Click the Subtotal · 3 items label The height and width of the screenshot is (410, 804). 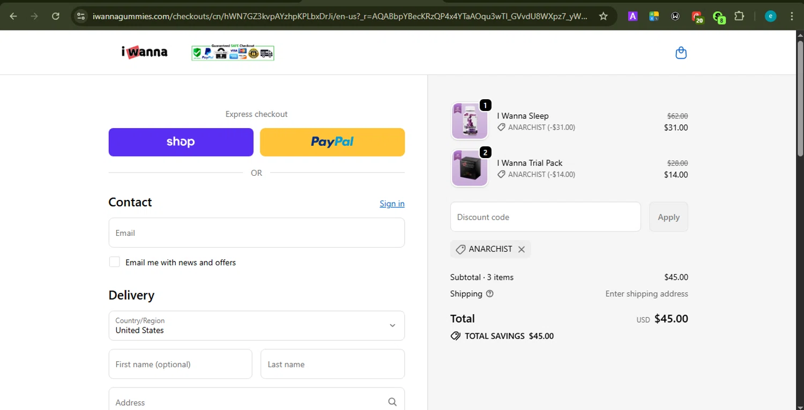(x=482, y=277)
